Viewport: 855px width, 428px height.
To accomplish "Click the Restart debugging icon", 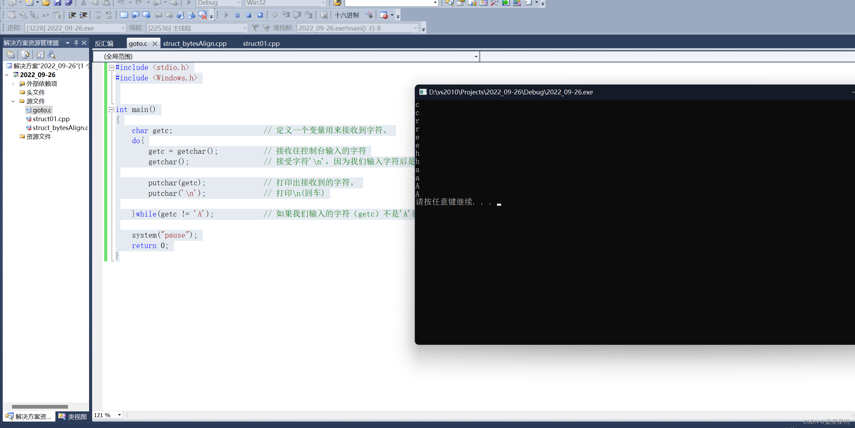I will (x=260, y=15).
